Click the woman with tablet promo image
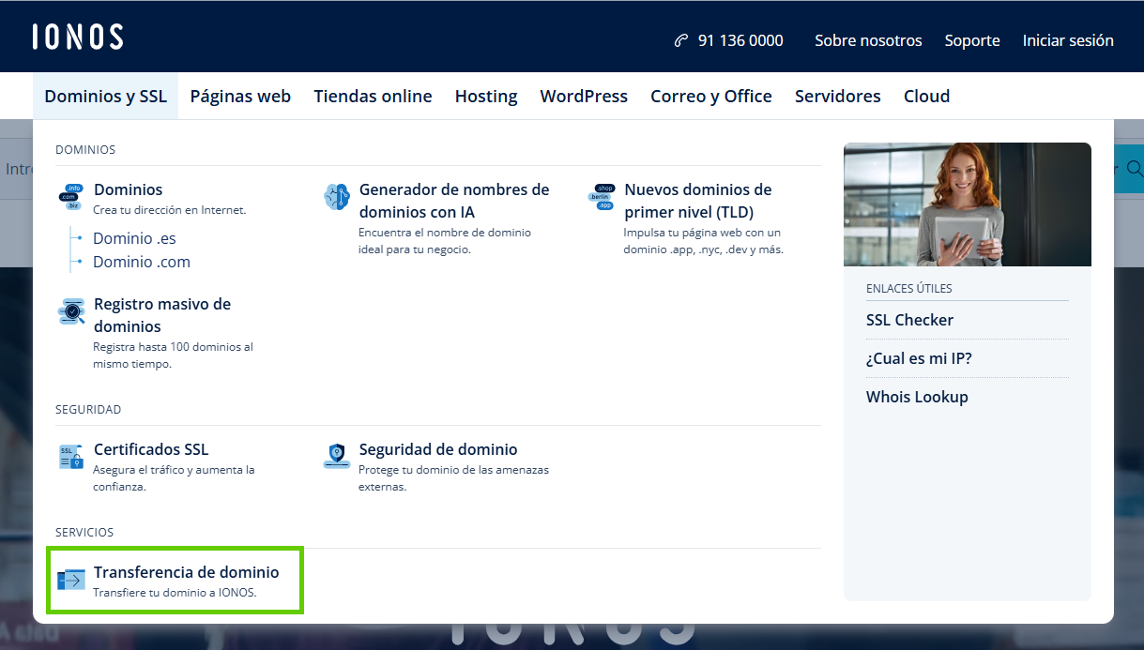Viewport: 1144px width, 650px height. [967, 204]
